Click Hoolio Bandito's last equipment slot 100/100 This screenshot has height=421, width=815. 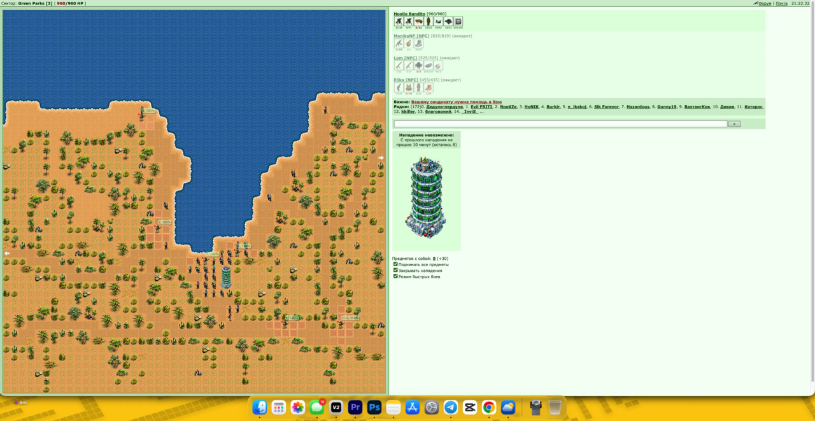pos(458,22)
